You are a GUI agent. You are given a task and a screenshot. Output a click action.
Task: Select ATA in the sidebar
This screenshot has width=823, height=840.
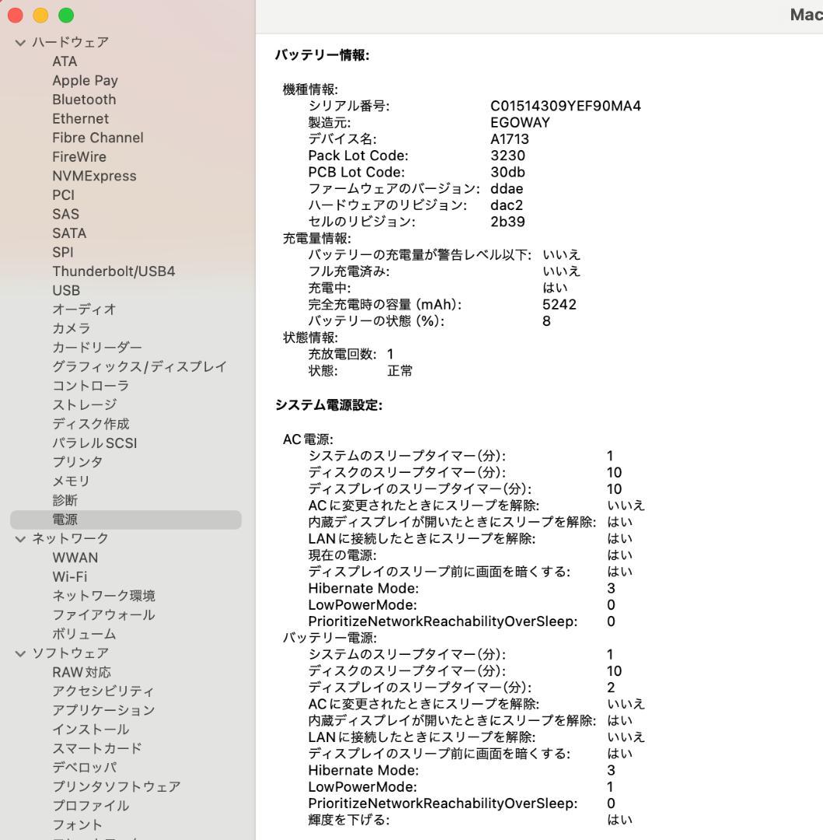point(65,61)
